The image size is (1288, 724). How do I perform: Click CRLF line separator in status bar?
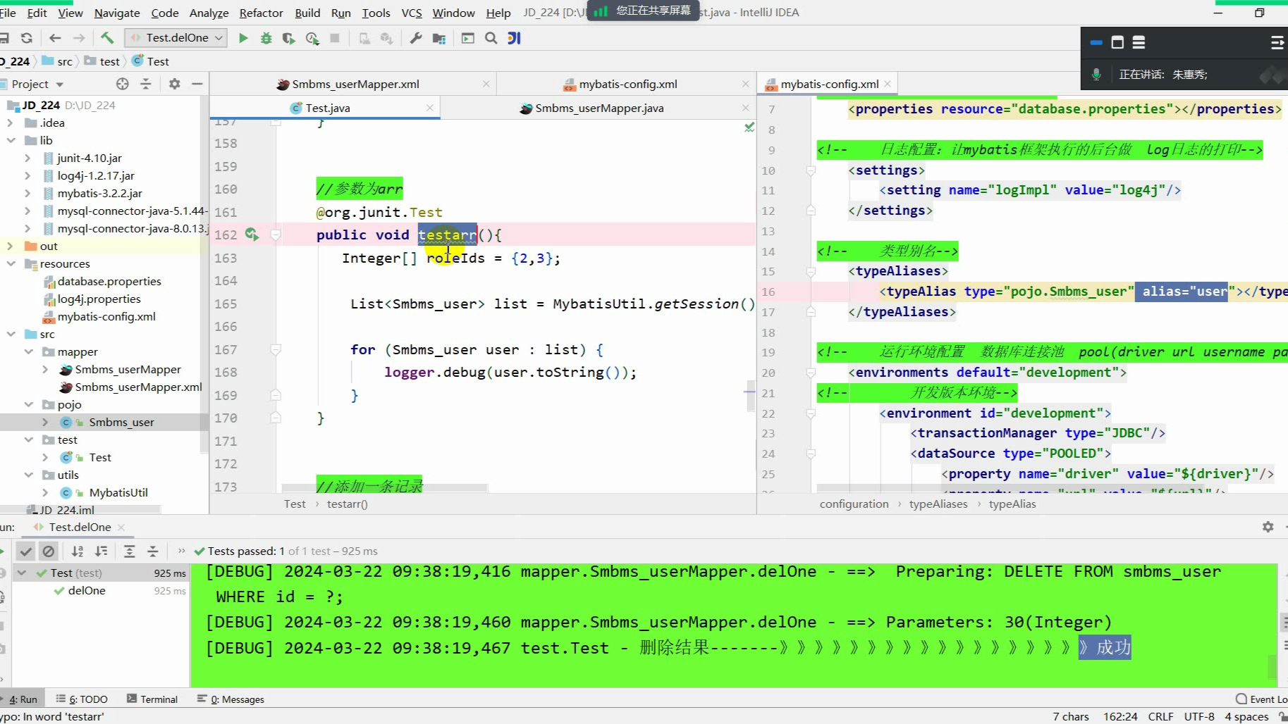coord(1160,716)
